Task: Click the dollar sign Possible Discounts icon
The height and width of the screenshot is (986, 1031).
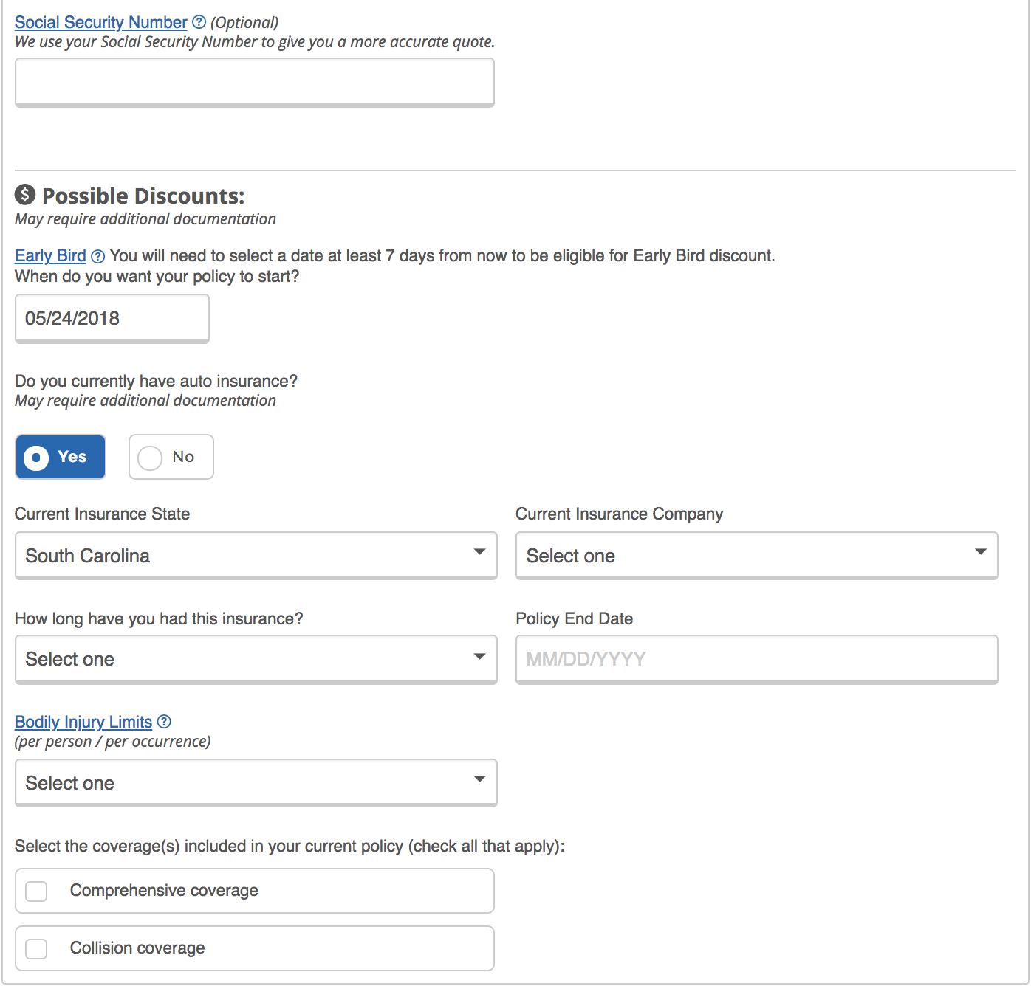Action: coord(25,195)
